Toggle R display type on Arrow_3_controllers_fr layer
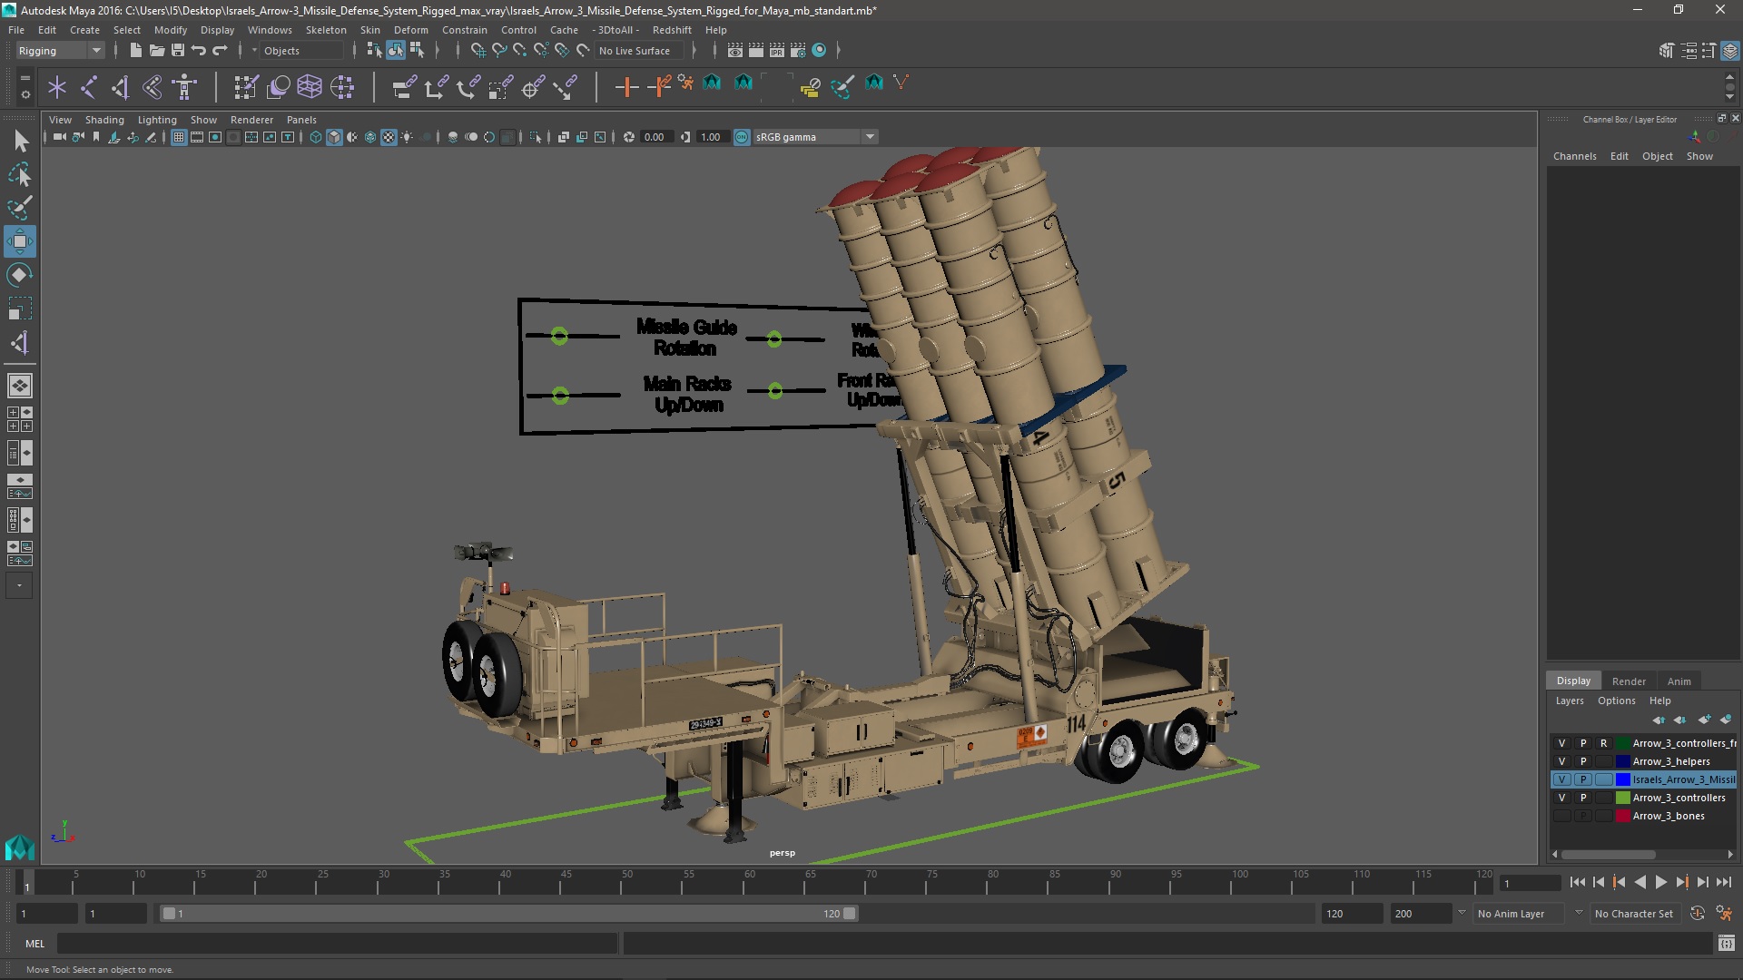 coord(1603,743)
